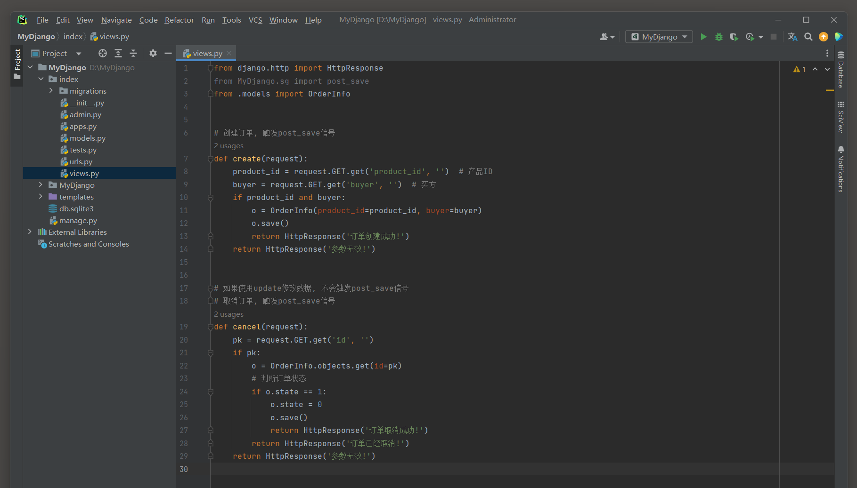Open the profiler run icon

point(750,37)
